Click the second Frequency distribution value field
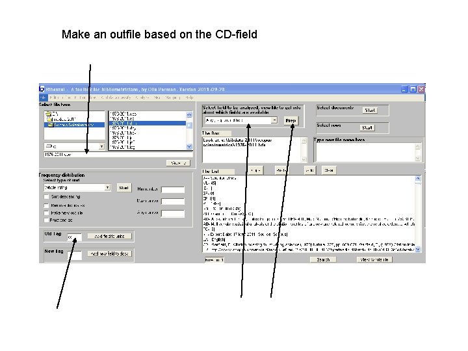468x351 pixels. pyautogui.click(x=173, y=201)
